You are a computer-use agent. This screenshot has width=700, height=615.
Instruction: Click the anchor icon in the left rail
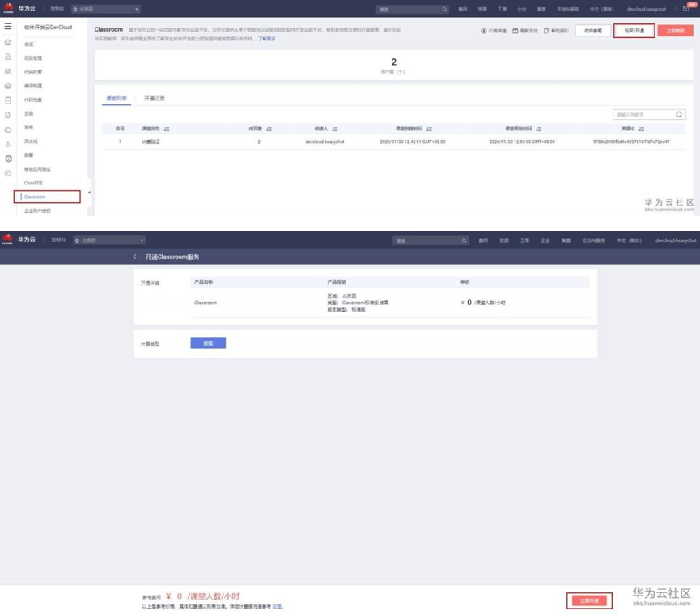[x=8, y=144]
